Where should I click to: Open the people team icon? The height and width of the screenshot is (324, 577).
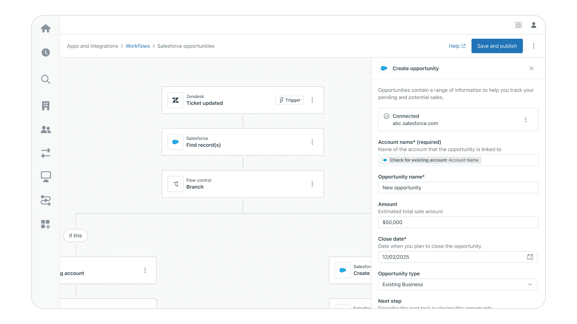click(x=46, y=129)
